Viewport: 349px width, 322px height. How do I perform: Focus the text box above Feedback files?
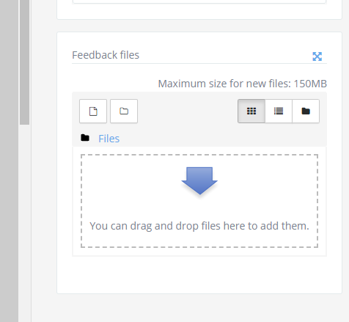[x=199, y=1]
